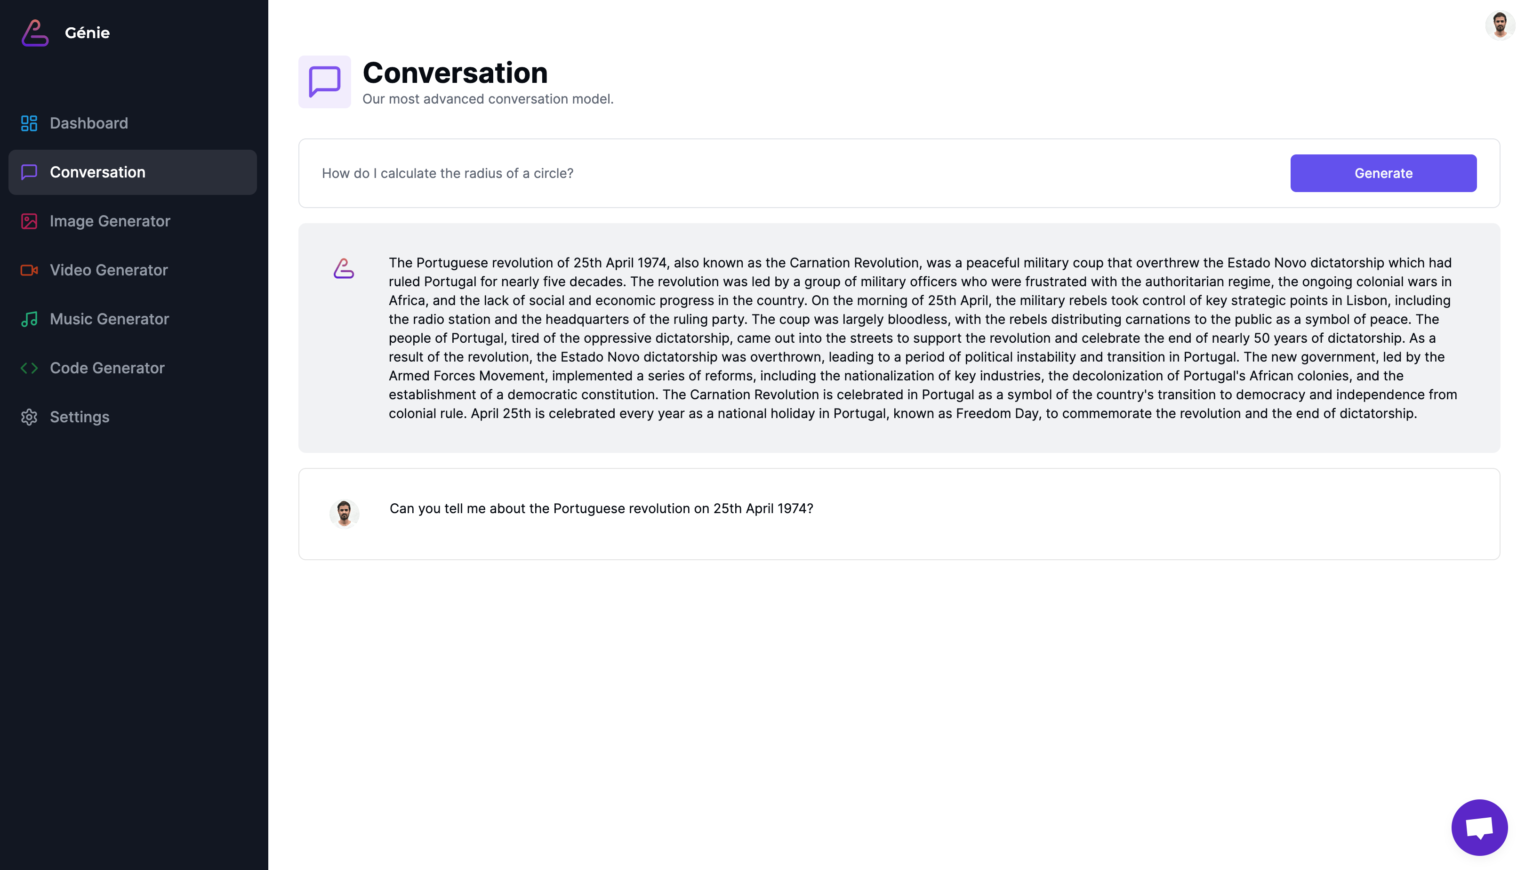Click the Génie logo icon
The height and width of the screenshot is (870, 1525).
(x=35, y=33)
